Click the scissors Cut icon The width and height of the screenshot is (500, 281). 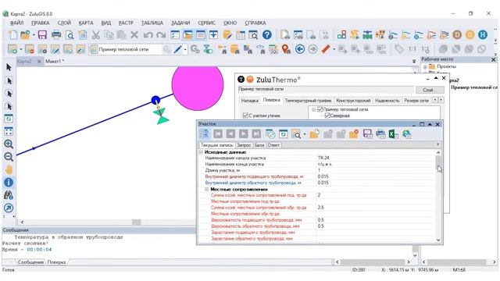click(x=95, y=34)
